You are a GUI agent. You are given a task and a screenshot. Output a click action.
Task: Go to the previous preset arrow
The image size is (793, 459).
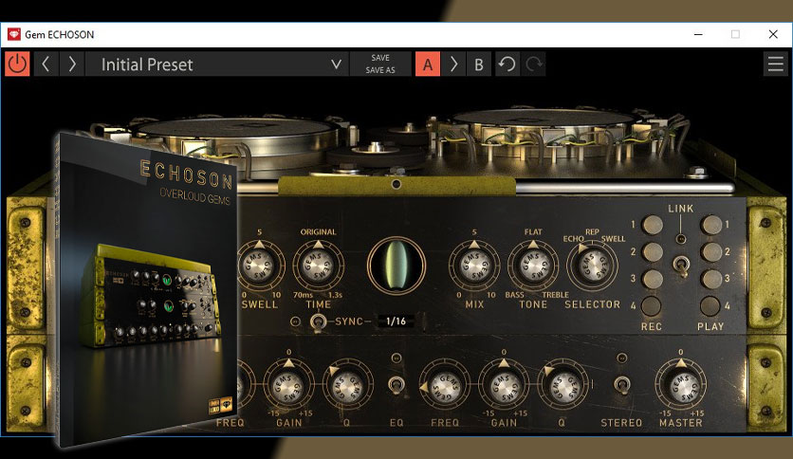point(46,64)
